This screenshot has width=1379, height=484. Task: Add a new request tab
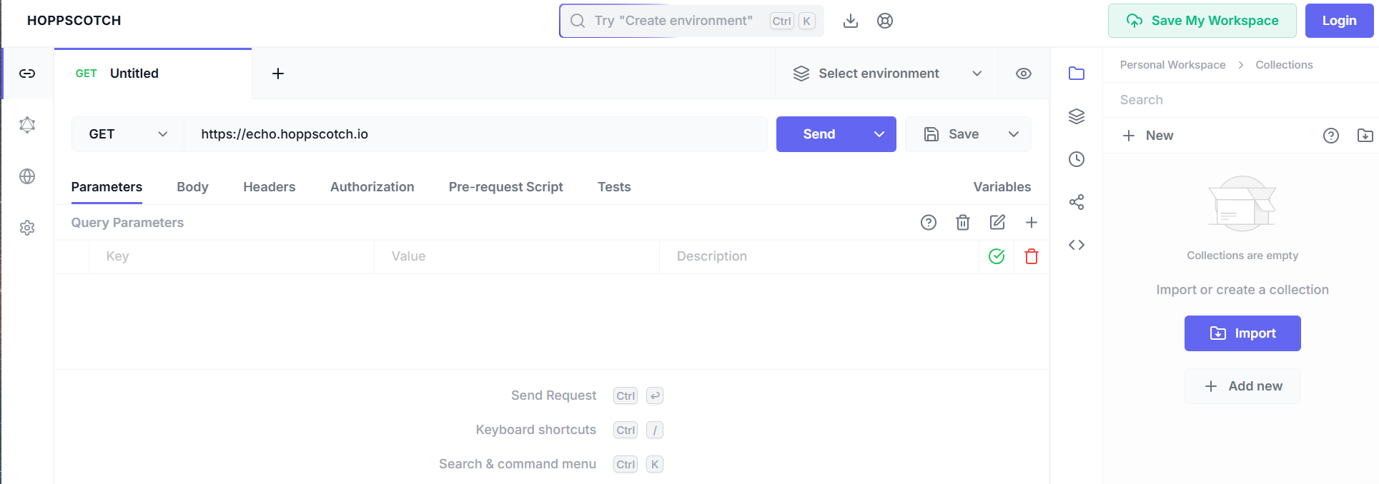click(278, 74)
